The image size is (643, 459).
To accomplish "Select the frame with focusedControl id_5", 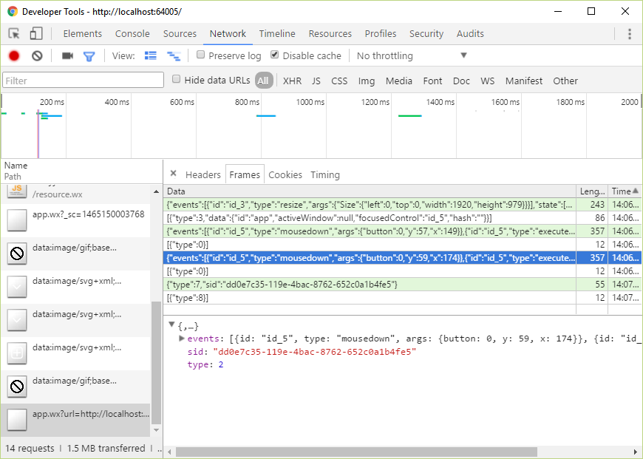I will [x=403, y=218].
